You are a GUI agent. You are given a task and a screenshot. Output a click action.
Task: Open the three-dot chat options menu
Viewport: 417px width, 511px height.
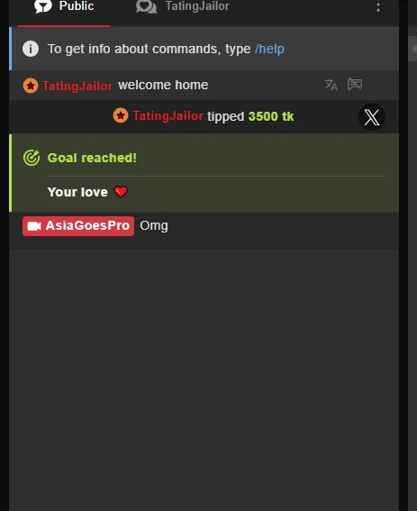(378, 6)
